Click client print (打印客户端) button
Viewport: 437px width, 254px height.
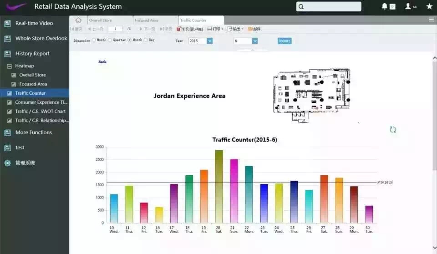pos(190,29)
